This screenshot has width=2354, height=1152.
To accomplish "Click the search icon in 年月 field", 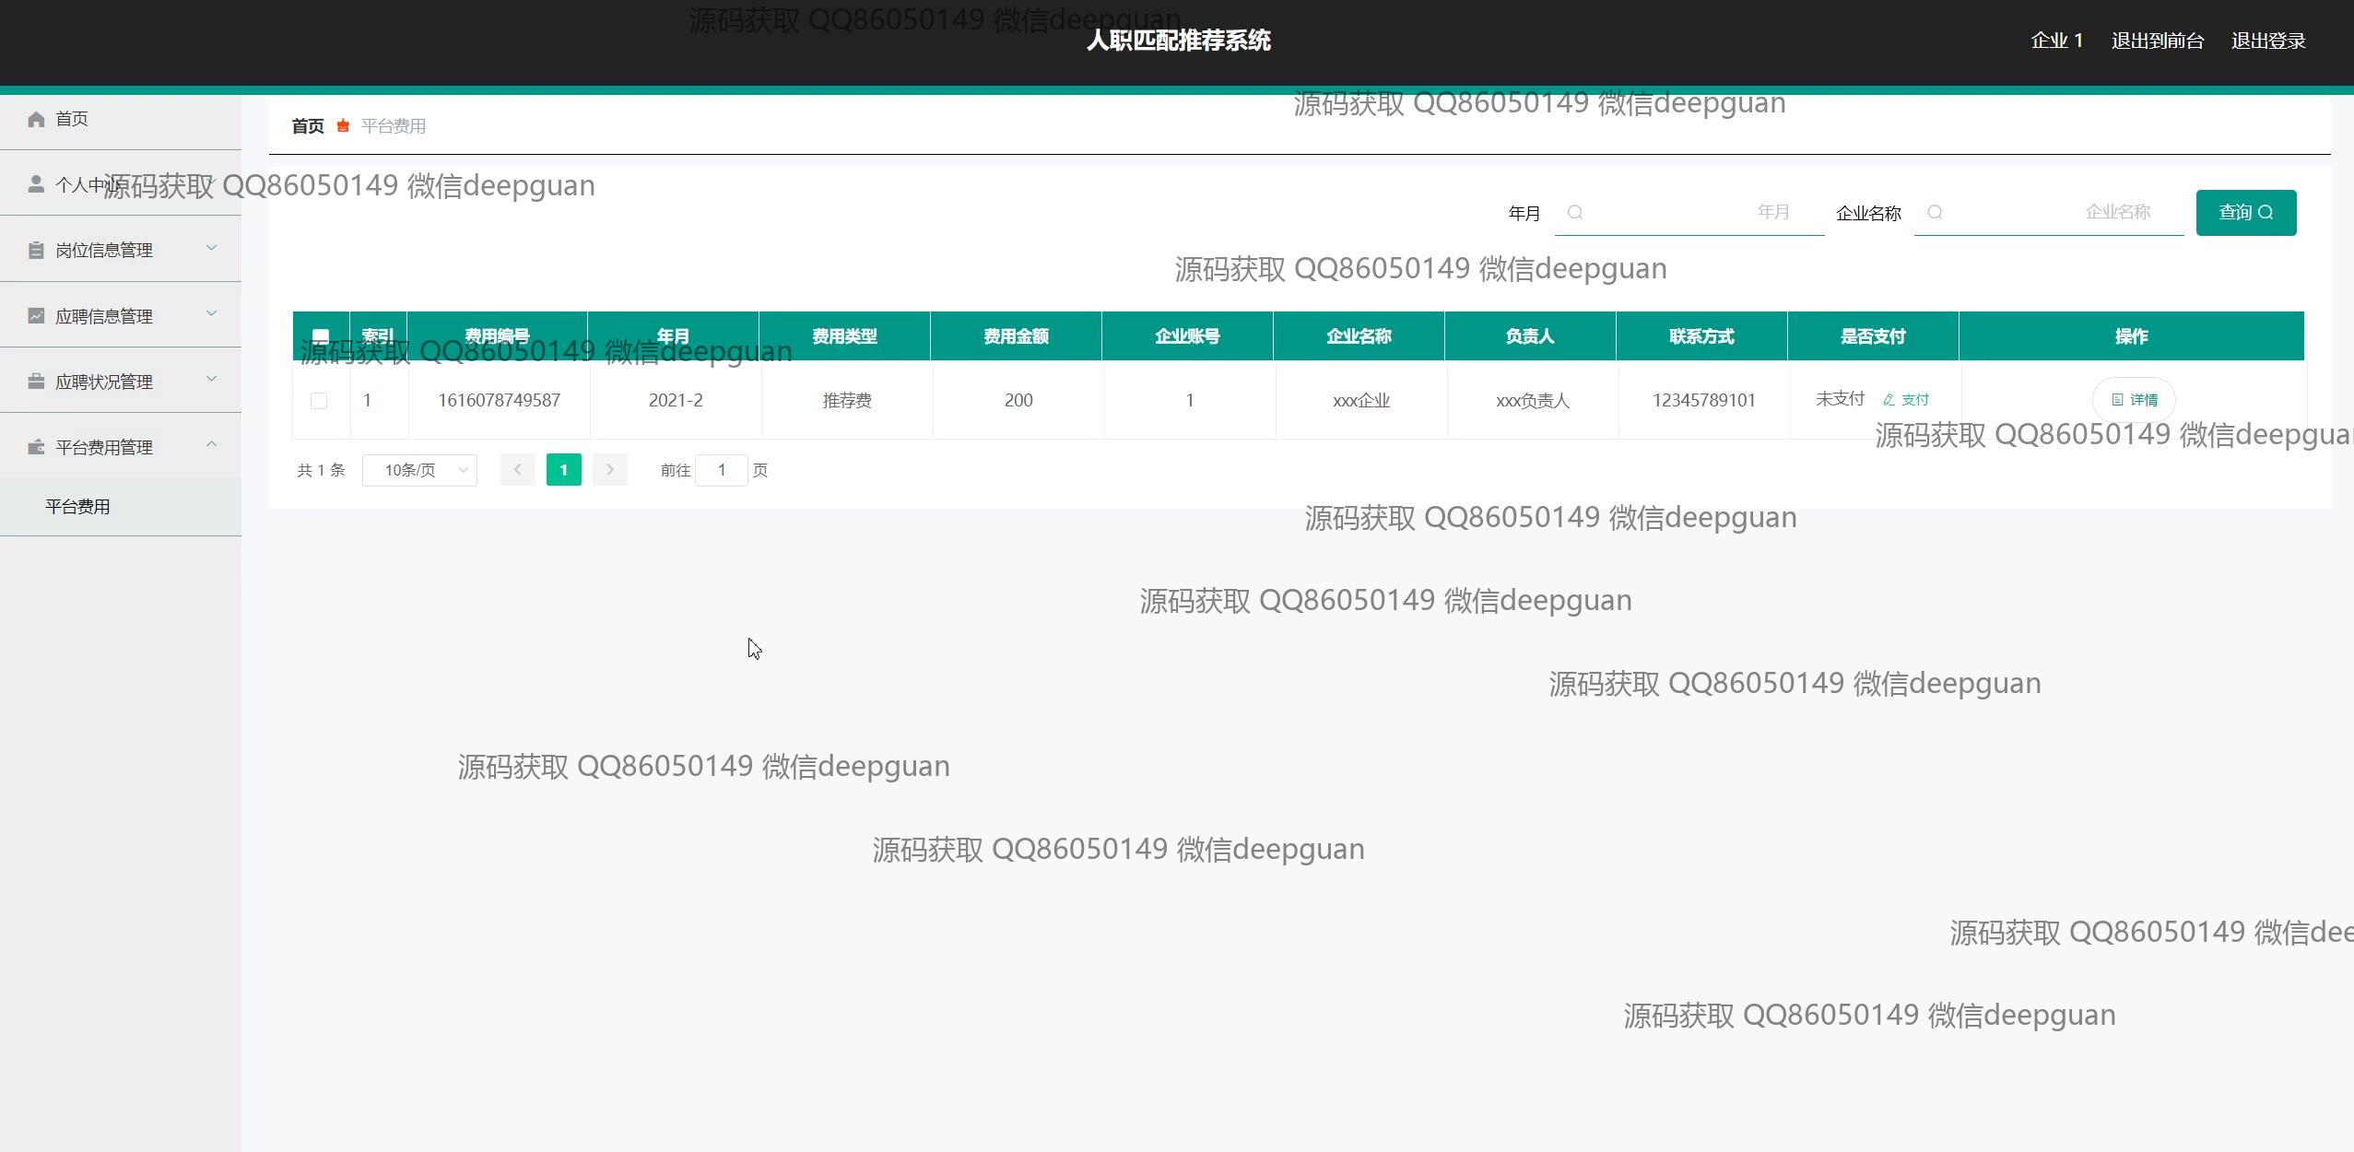I will [x=1575, y=212].
